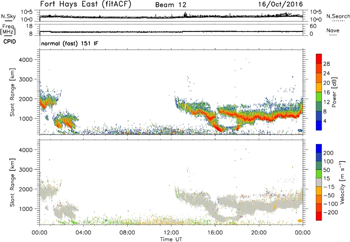This screenshot has height=242, width=350.
Task: Click the '20' tick on Power colorbar
Action: click(326, 83)
